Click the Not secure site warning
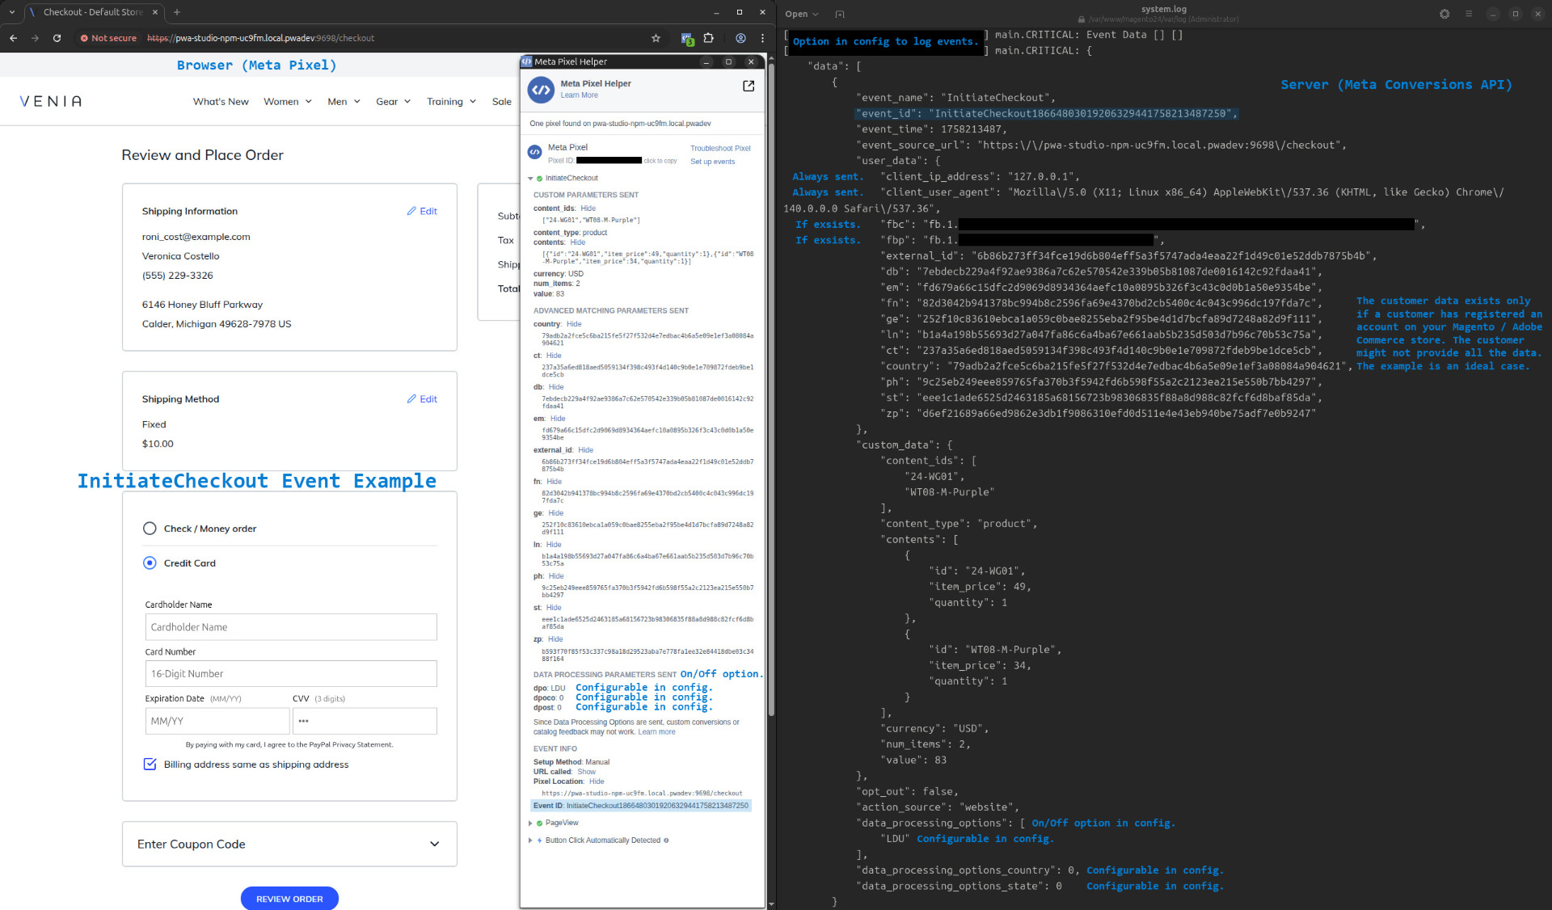This screenshot has width=1552, height=910. pos(108,38)
